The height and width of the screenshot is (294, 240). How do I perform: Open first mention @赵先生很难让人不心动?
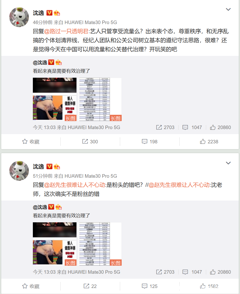74,185
